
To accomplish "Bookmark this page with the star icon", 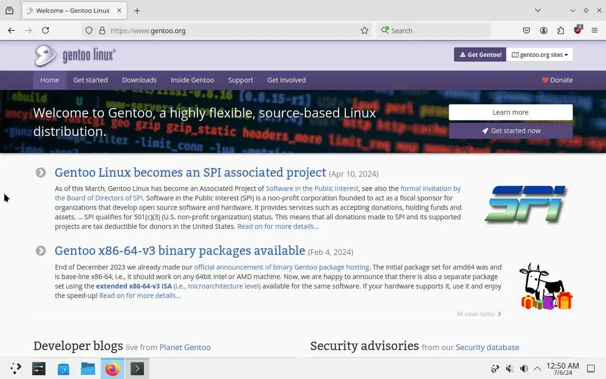I will (x=365, y=30).
